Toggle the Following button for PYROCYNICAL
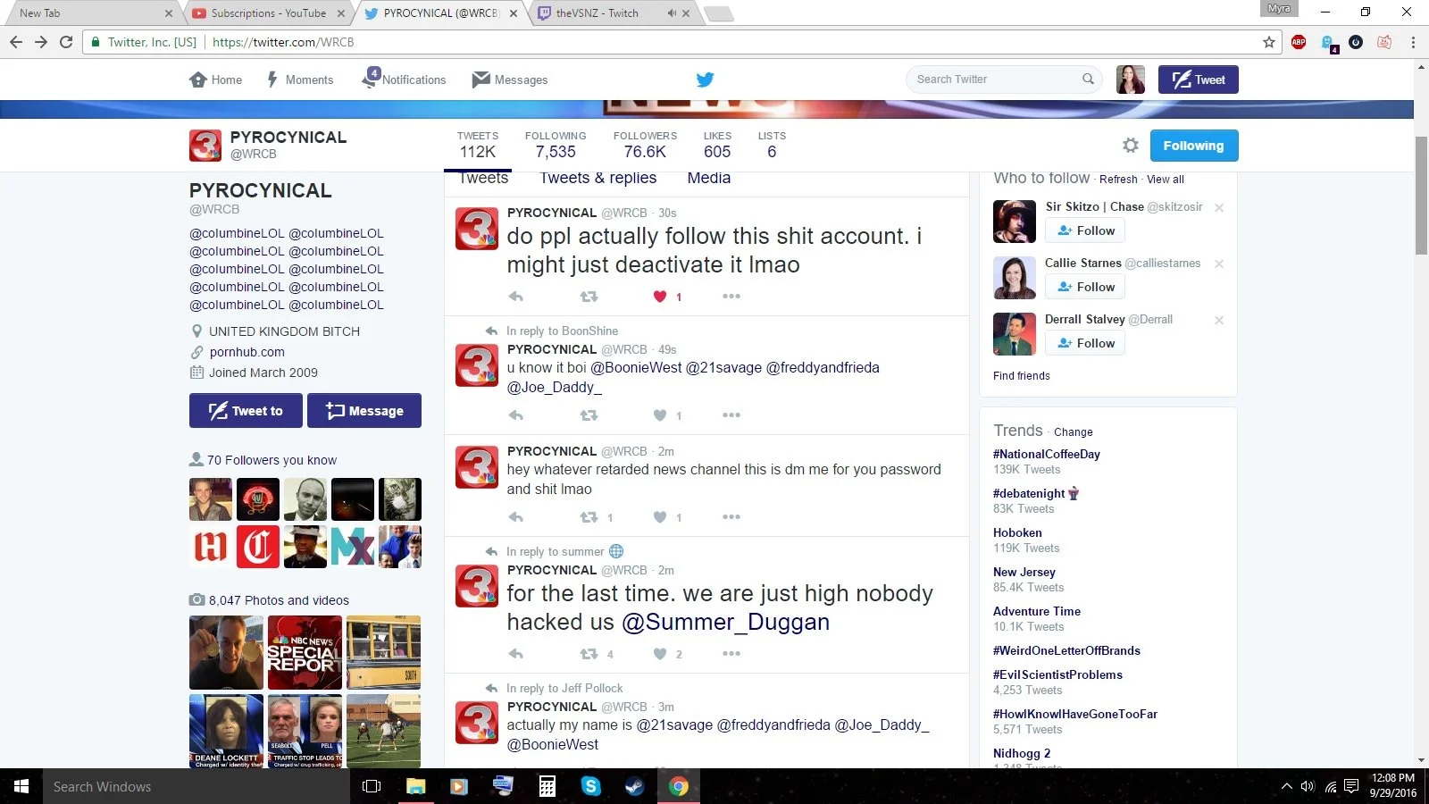1429x804 pixels. point(1193,146)
